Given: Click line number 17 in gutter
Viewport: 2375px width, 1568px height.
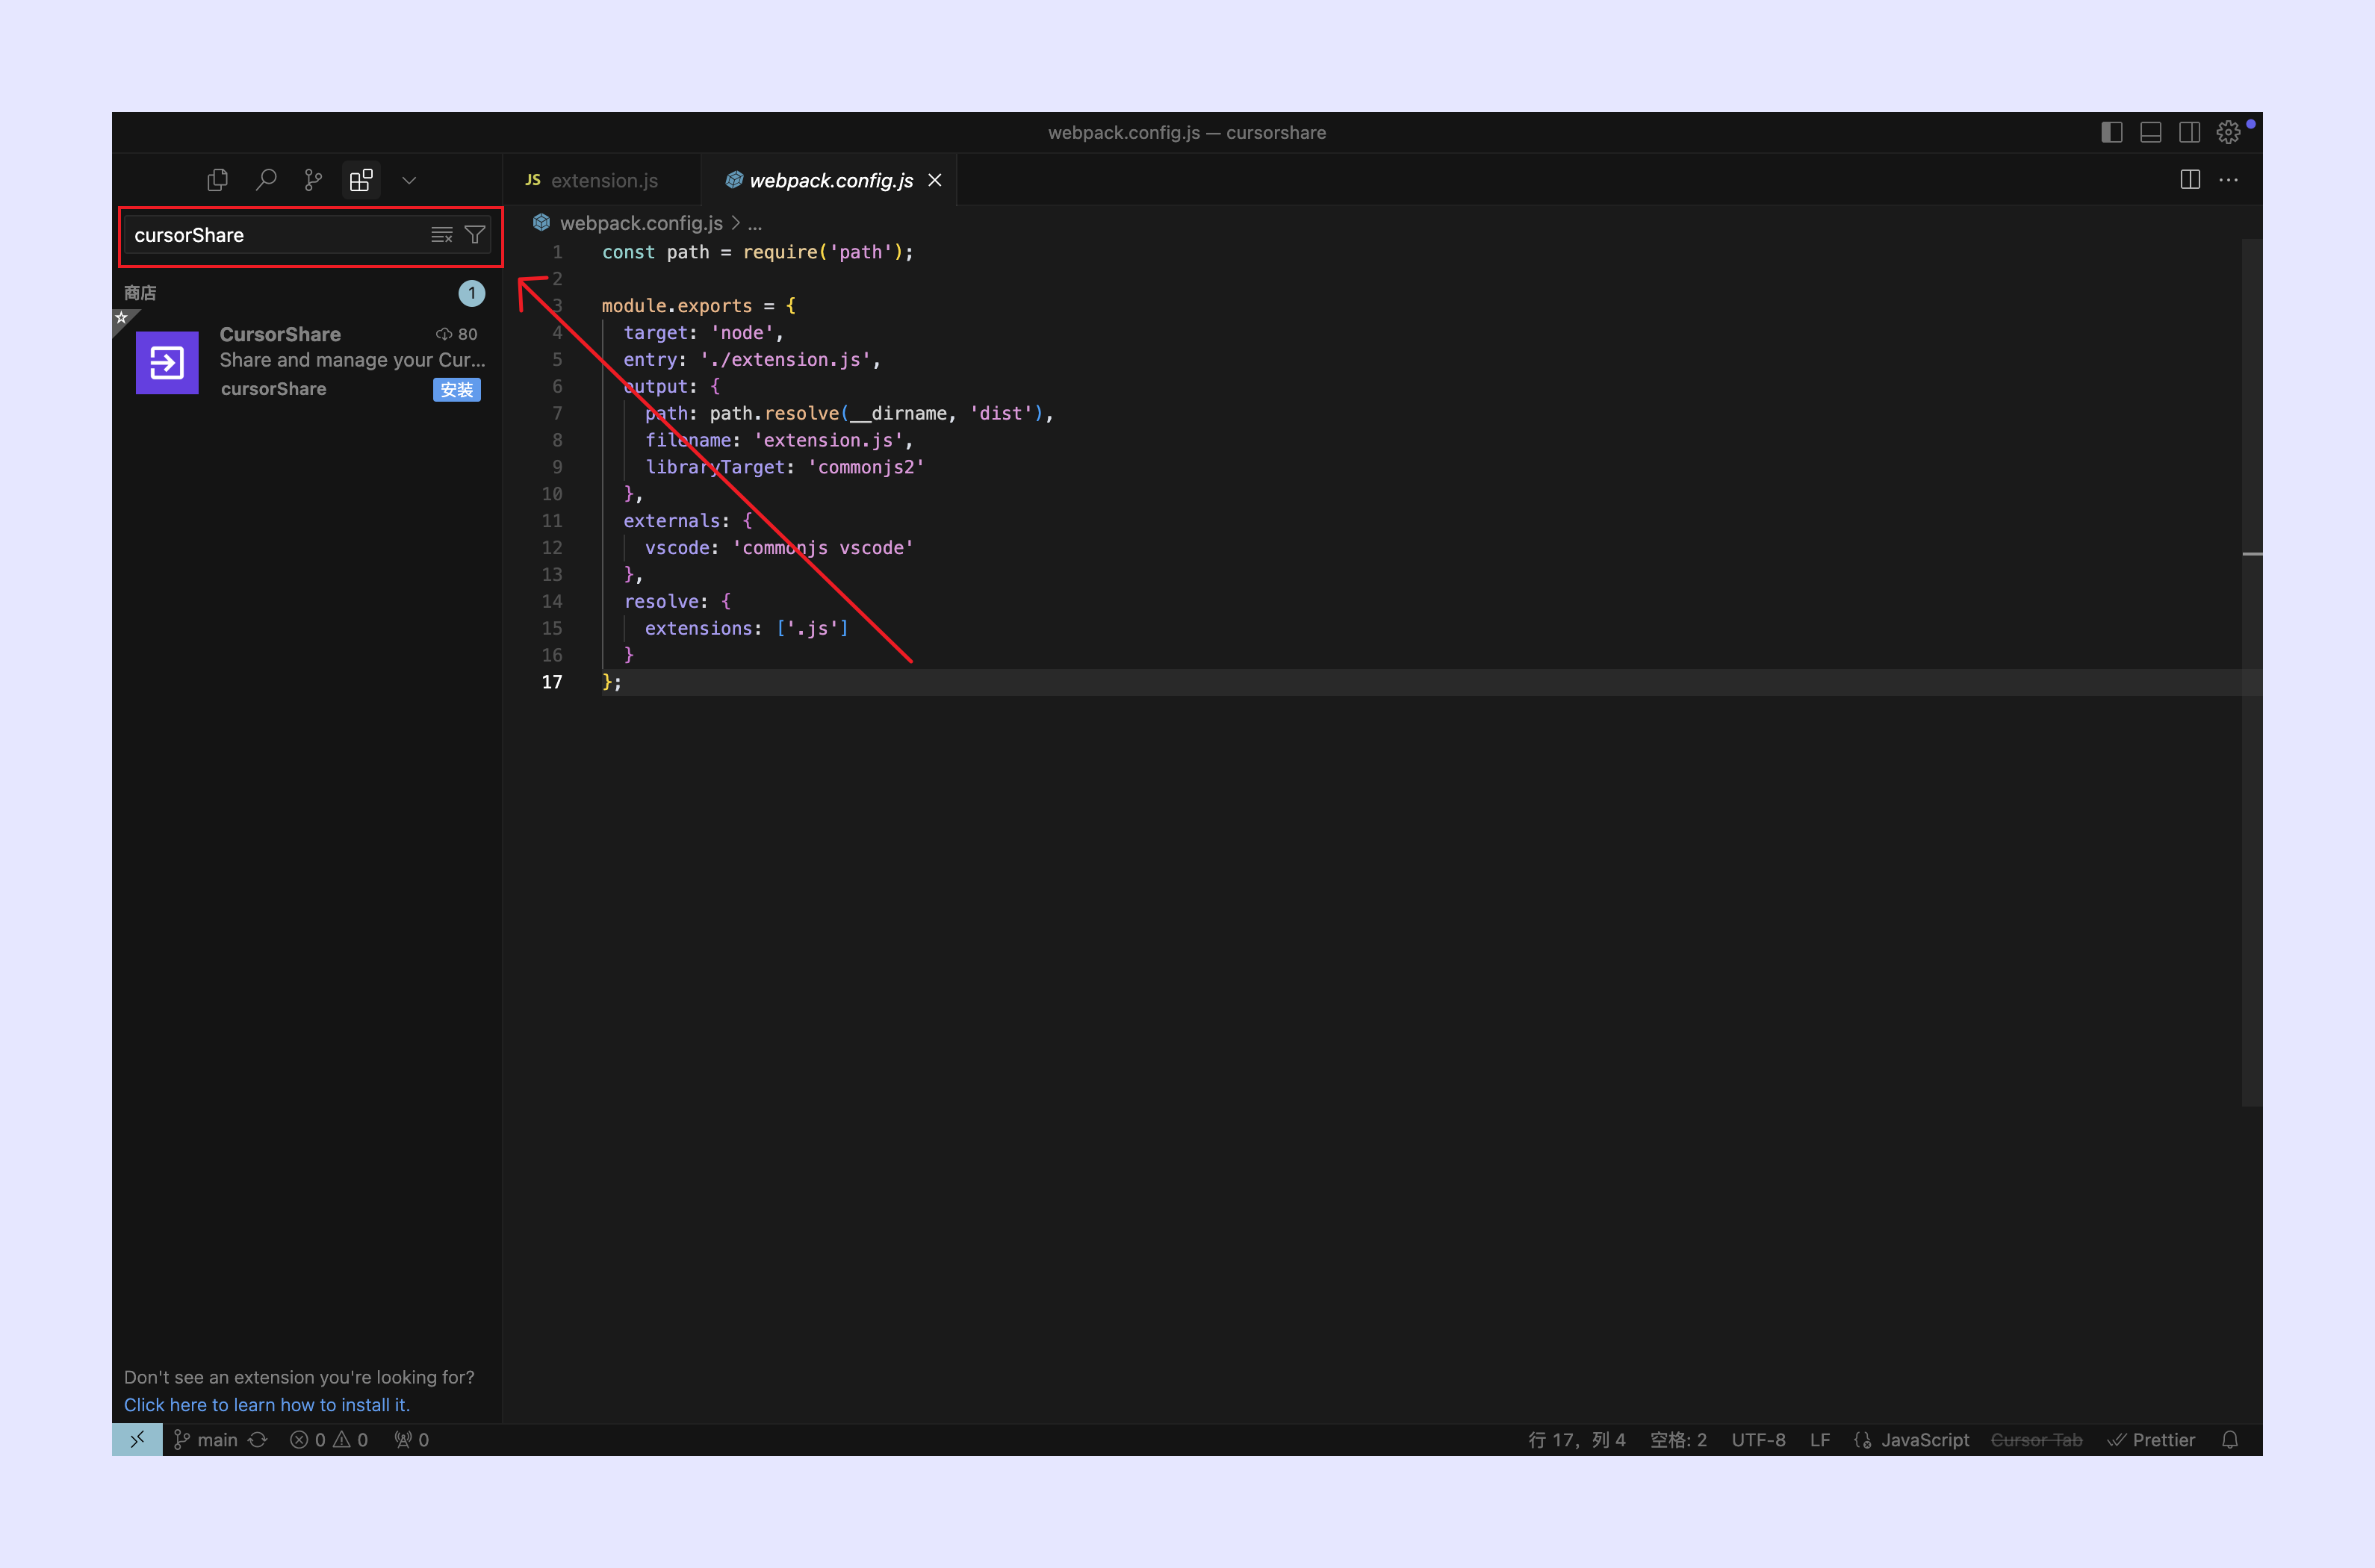Looking at the screenshot, I should click(x=552, y=682).
